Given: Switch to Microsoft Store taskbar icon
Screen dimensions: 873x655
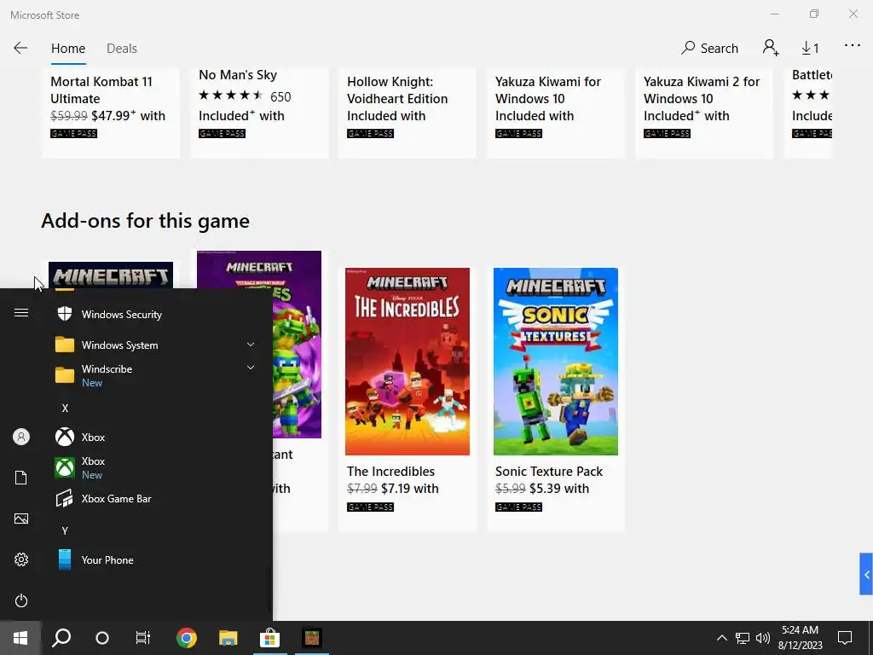Looking at the screenshot, I should (269, 638).
